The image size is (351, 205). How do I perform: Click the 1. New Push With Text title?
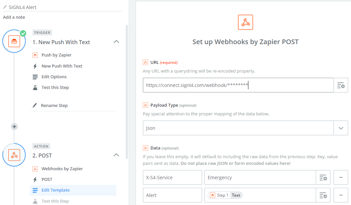61,42
